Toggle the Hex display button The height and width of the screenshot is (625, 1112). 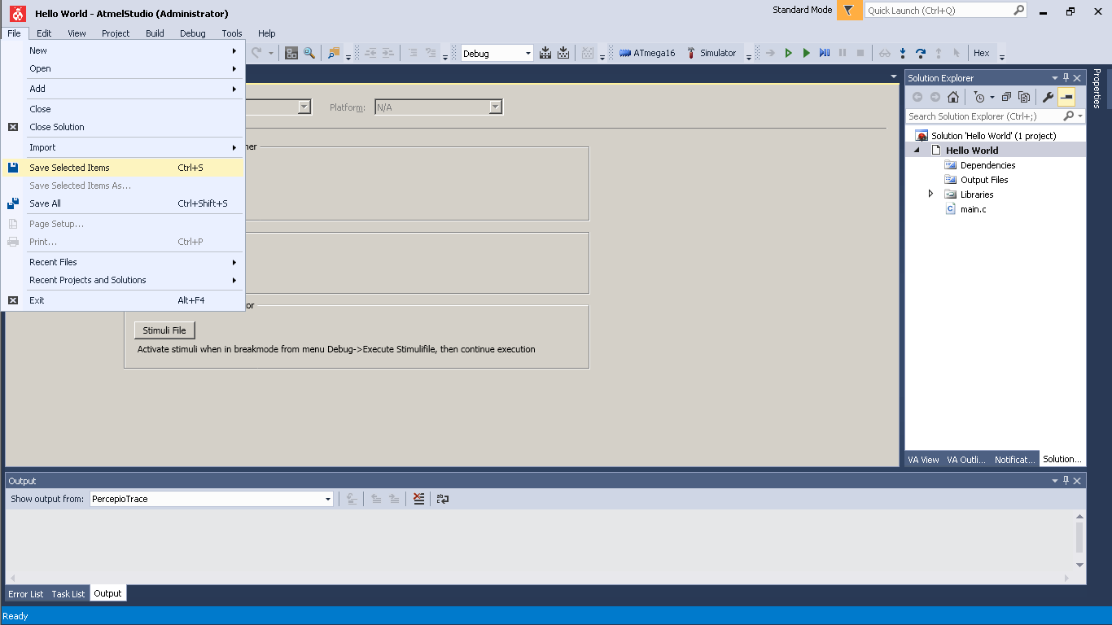tap(982, 53)
